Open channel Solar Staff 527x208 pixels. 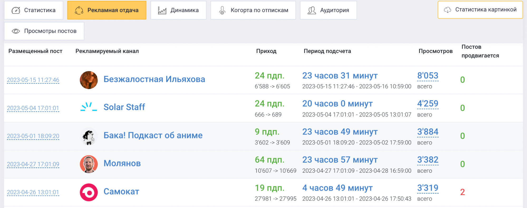tap(124, 107)
